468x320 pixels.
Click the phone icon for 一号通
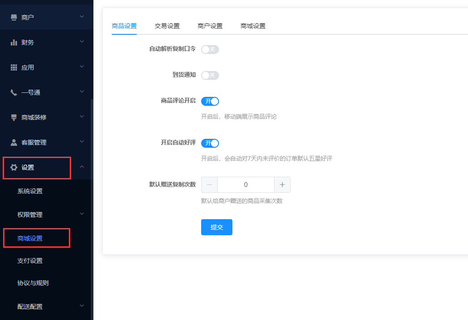coord(14,92)
